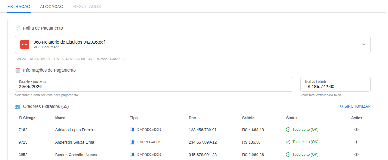The image size is (388, 160).
Task: Click the person icon in Adriana's Tipo cell
Action: tap(133, 130)
